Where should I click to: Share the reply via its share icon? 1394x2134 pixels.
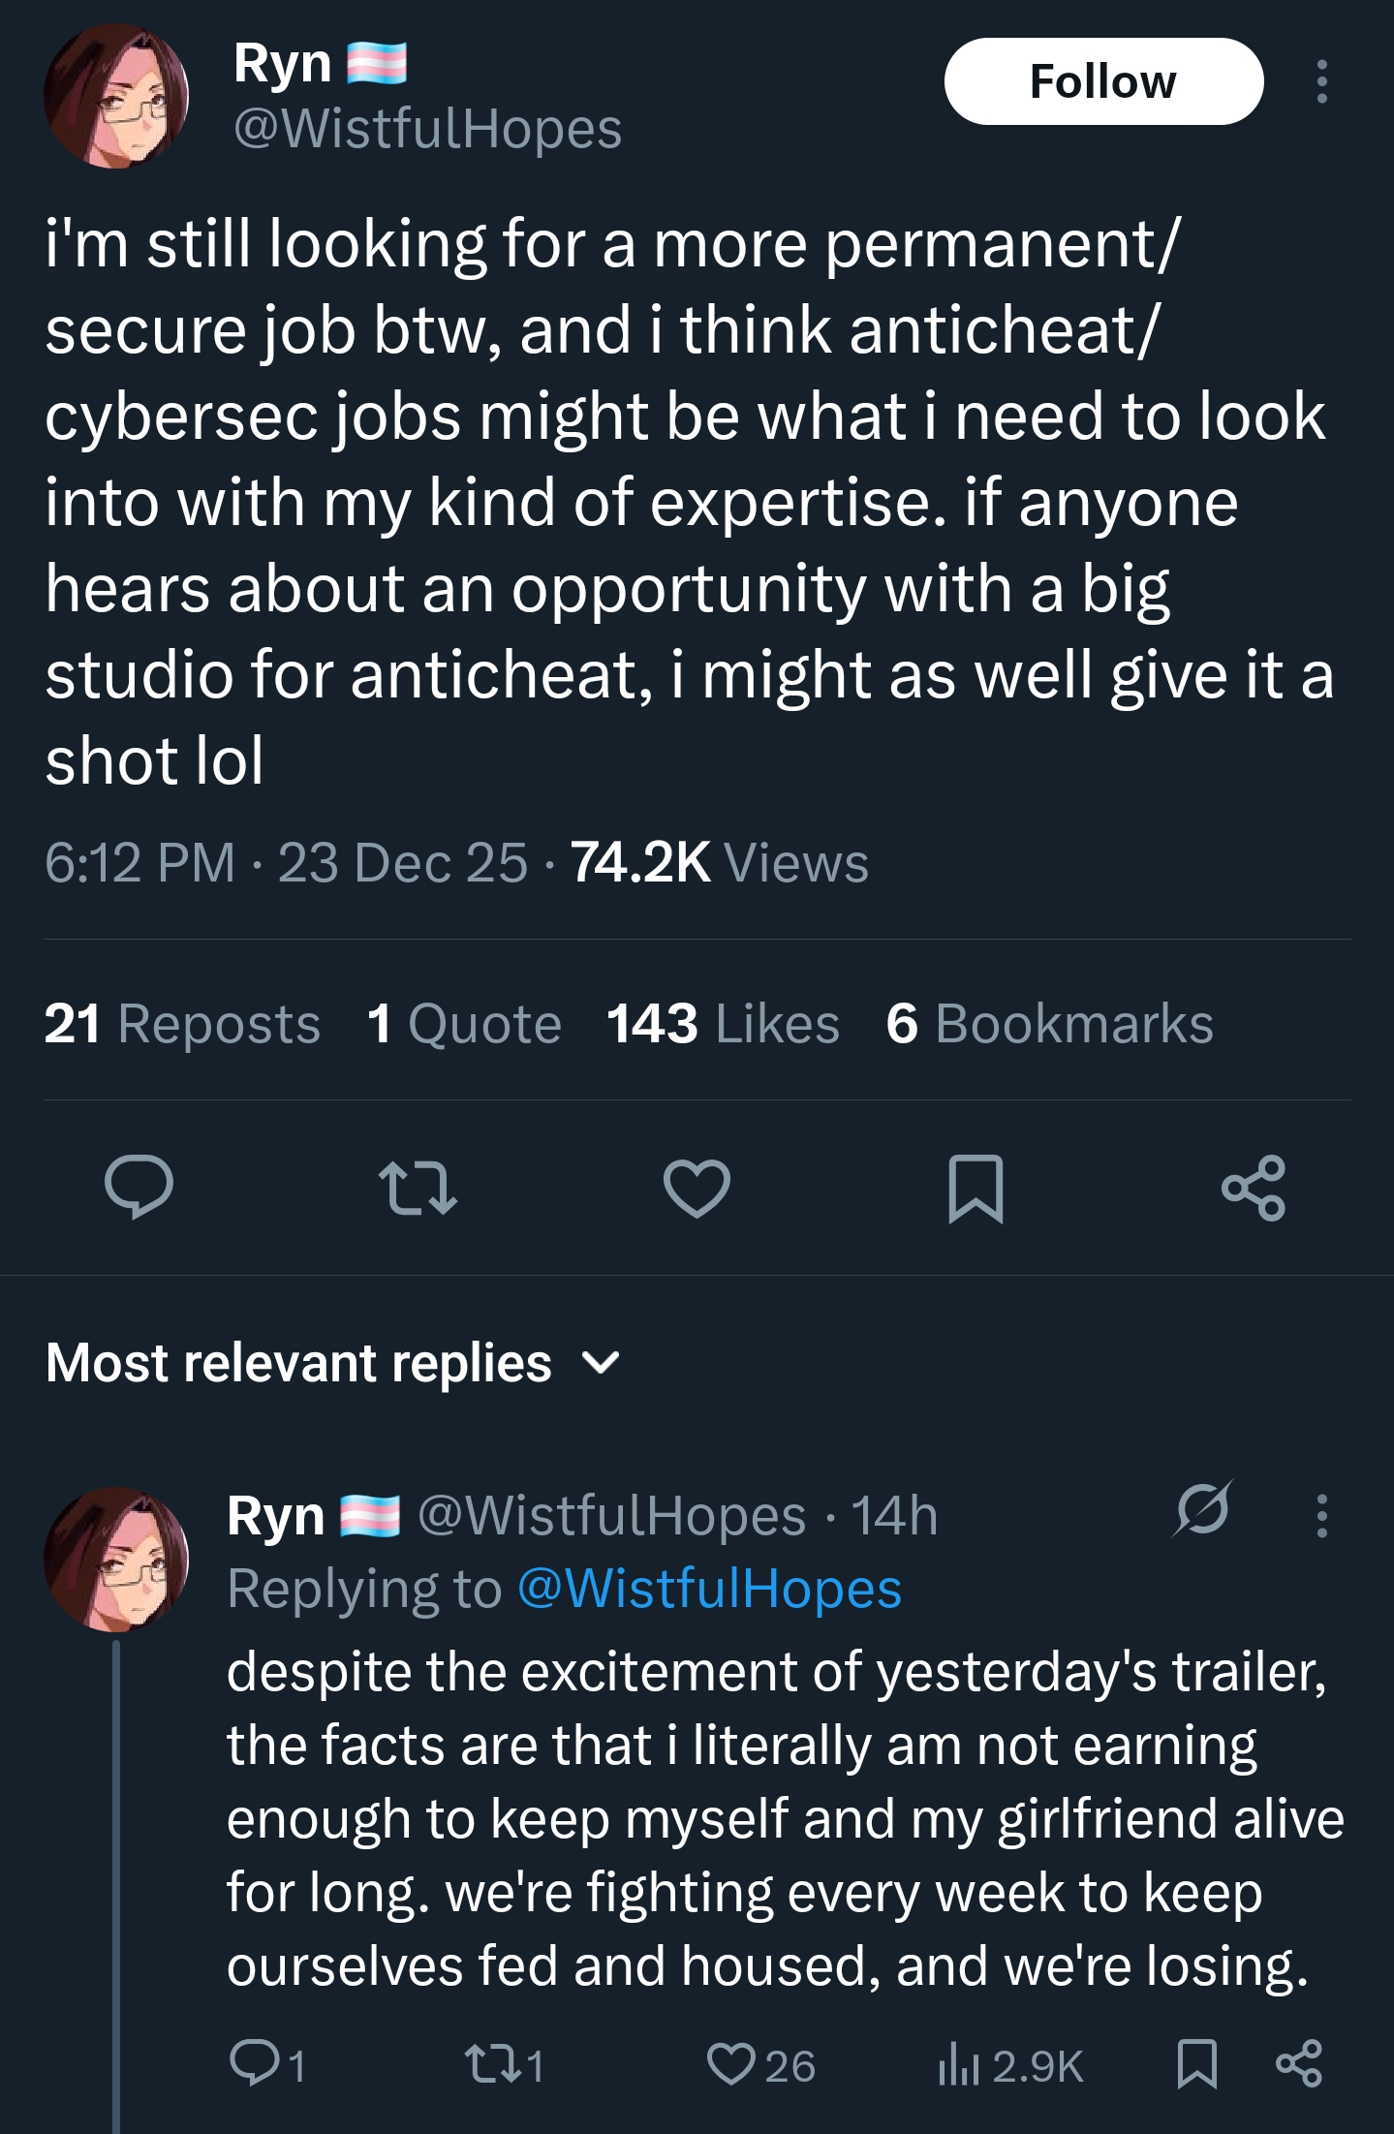(x=1298, y=2063)
